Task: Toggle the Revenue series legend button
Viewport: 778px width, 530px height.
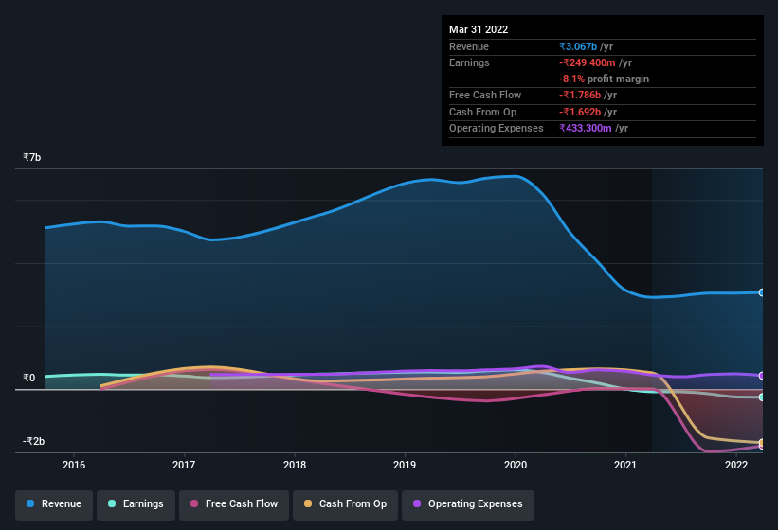Action: (54, 504)
